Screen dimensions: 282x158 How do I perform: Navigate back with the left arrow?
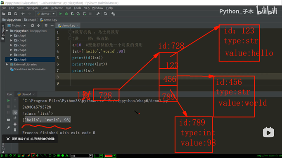tap(23, 14)
